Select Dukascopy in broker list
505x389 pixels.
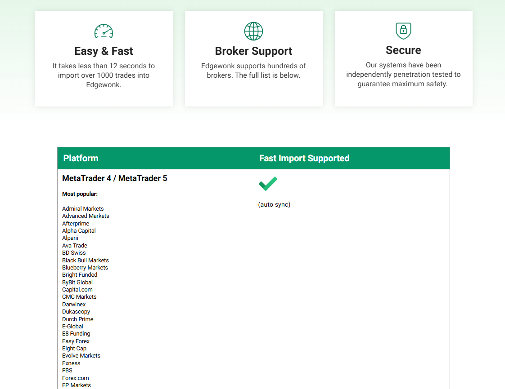click(x=76, y=312)
